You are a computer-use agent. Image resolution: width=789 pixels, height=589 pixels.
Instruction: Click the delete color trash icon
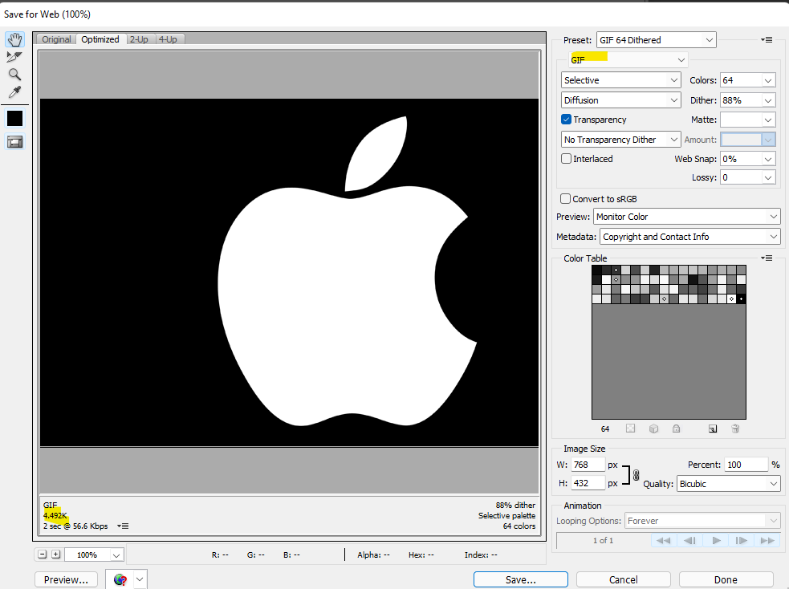pos(735,429)
